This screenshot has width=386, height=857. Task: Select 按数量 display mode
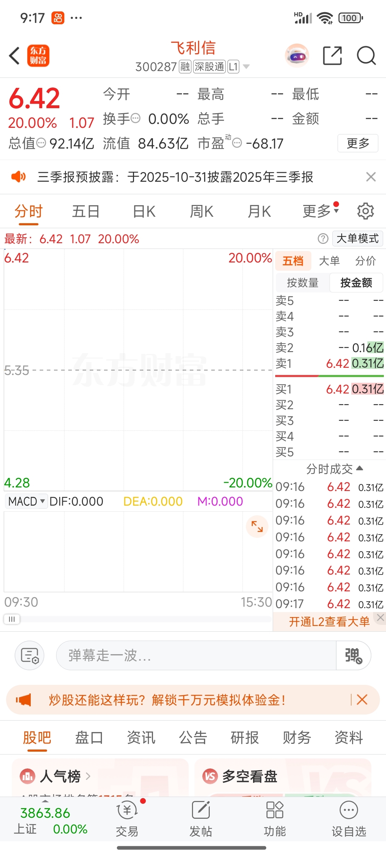click(303, 282)
